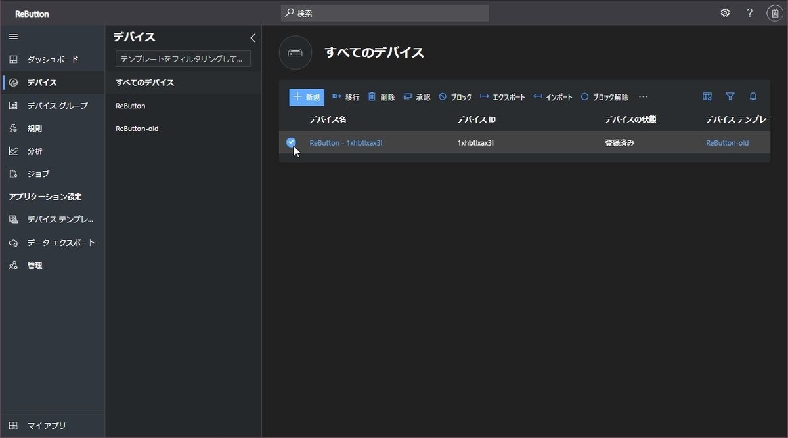
Task: Open データ エクスポート page
Action: pos(53,243)
